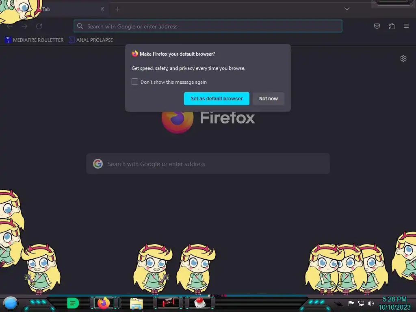Open the MEDIAFIRE ROULETTER bookmark
The image size is (416, 312).
[34, 40]
